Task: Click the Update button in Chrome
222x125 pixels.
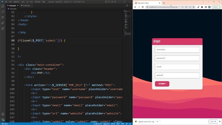Action: [216, 7]
